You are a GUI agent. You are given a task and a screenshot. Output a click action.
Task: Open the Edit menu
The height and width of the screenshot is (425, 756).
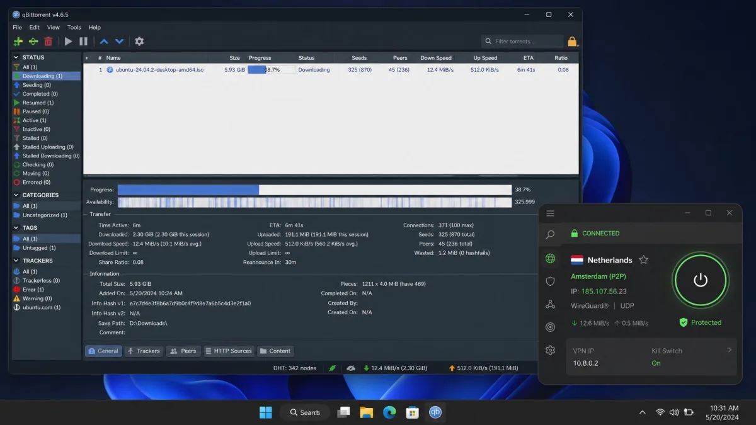click(34, 28)
